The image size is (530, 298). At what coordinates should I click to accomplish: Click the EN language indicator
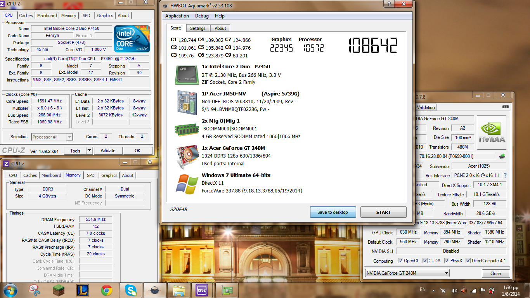click(x=423, y=290)
